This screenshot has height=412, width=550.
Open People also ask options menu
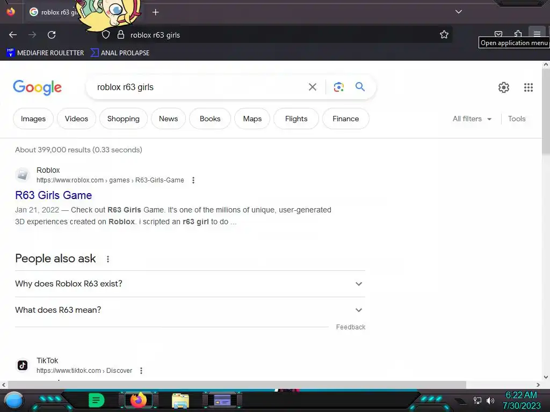click(108, 259)
